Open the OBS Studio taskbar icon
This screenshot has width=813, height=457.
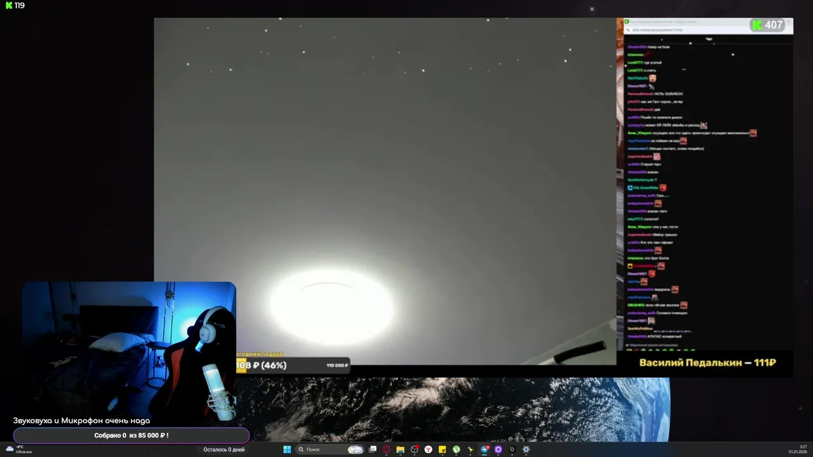(414, 449)
